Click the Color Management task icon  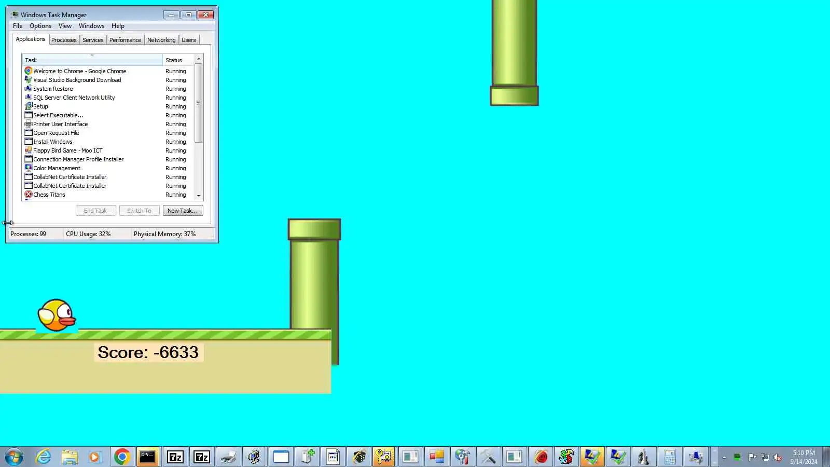(29, 168)
